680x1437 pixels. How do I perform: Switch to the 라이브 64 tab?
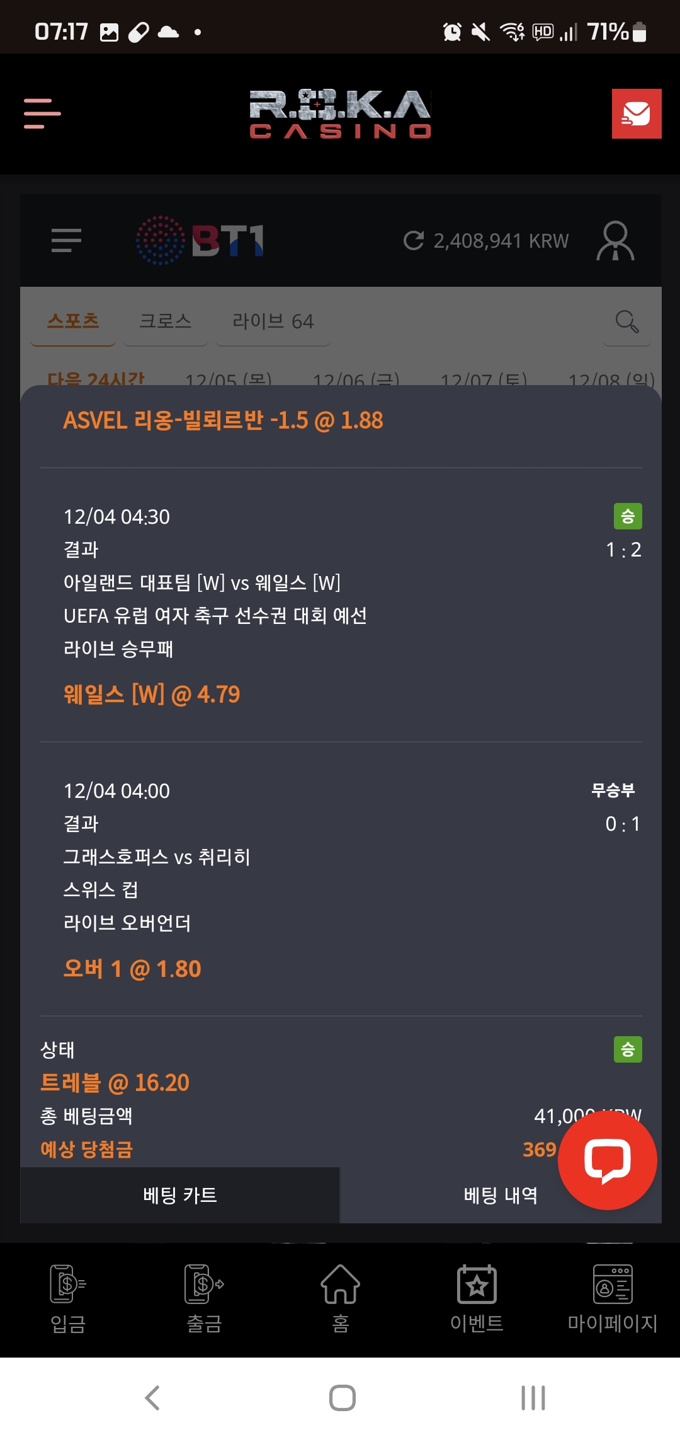[x=273, y=321]
